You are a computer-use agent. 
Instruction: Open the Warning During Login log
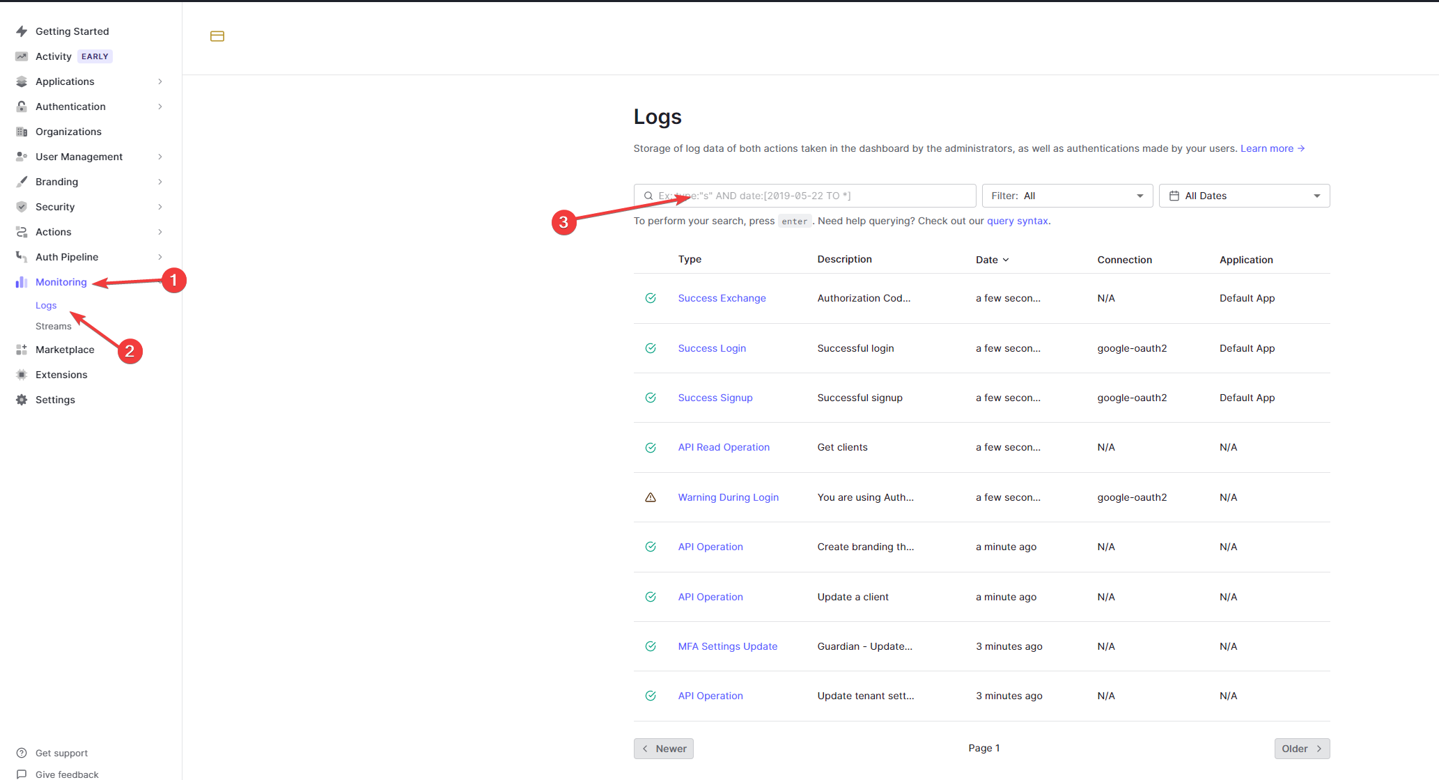pos(729,497)
